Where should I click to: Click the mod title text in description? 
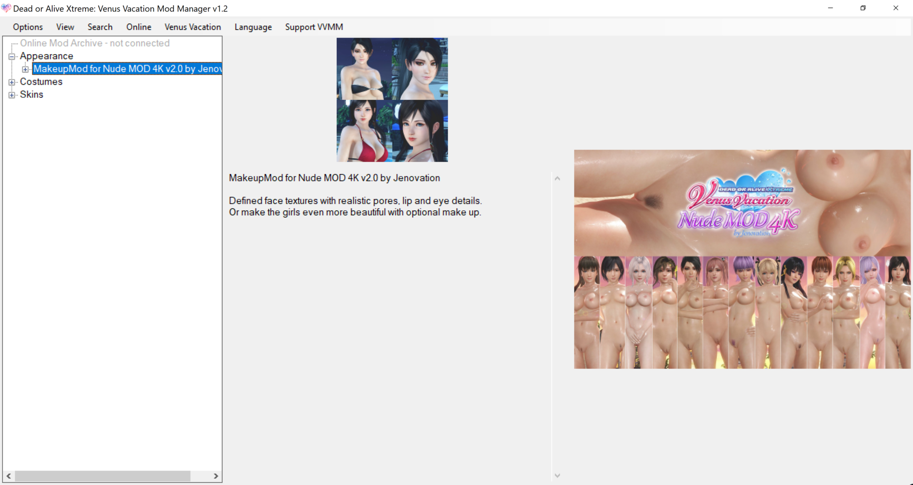(334, 178)
